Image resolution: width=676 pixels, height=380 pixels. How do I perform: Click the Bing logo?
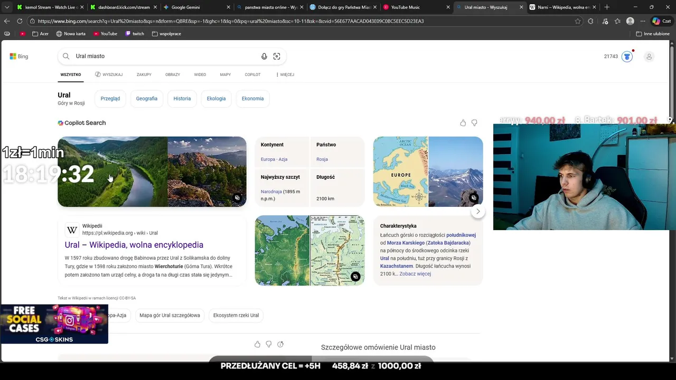tap(18, 56)
